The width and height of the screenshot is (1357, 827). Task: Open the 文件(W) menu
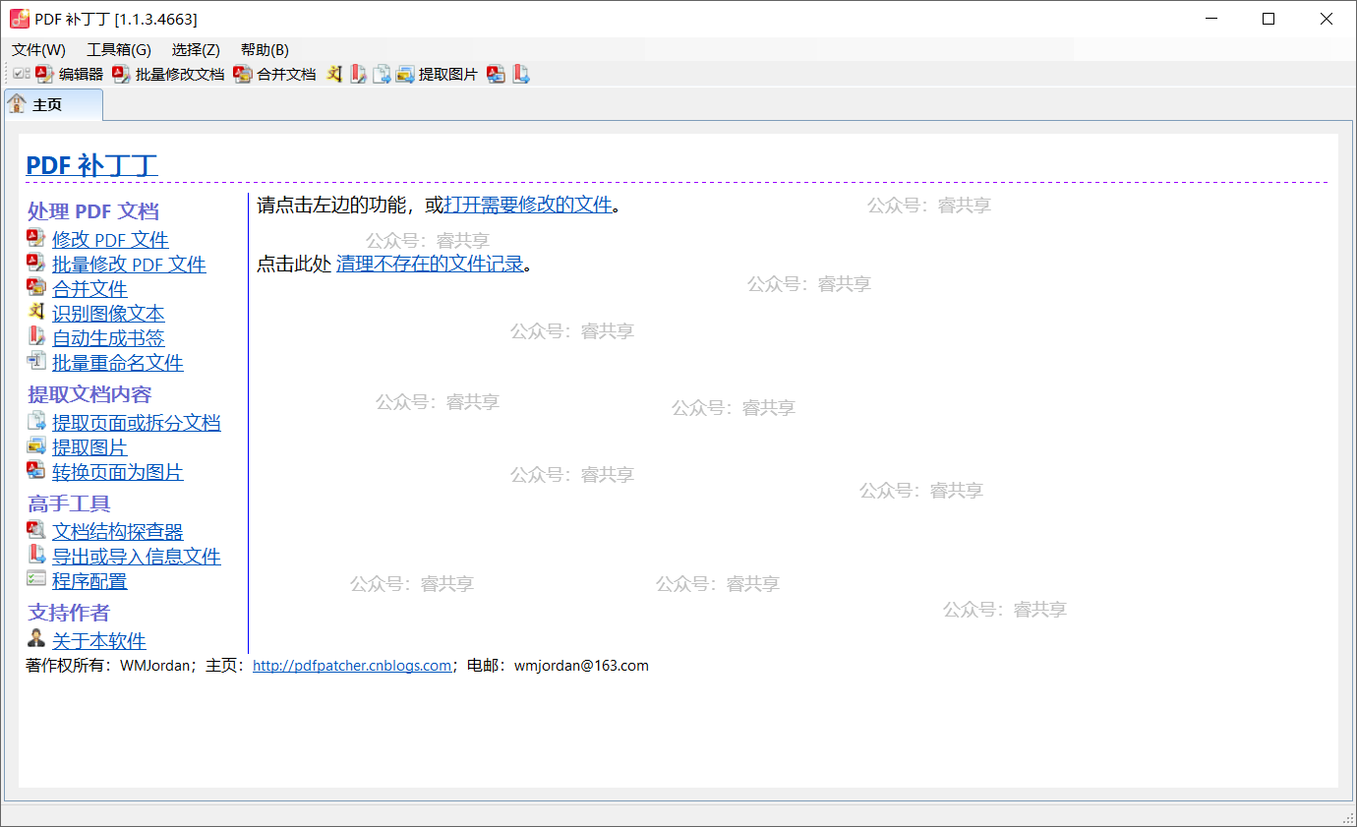point(38,50)
